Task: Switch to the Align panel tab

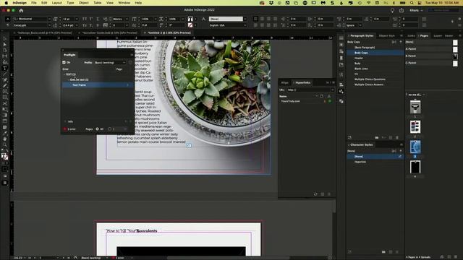Action: pos(284,82)
